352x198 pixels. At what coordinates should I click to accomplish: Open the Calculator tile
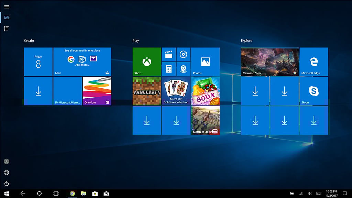(x=168, y=69)
